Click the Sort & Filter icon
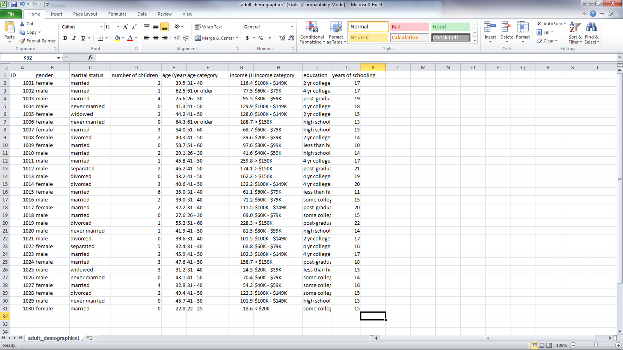Viewport: 623px width, 350px height. pos(575,27)
